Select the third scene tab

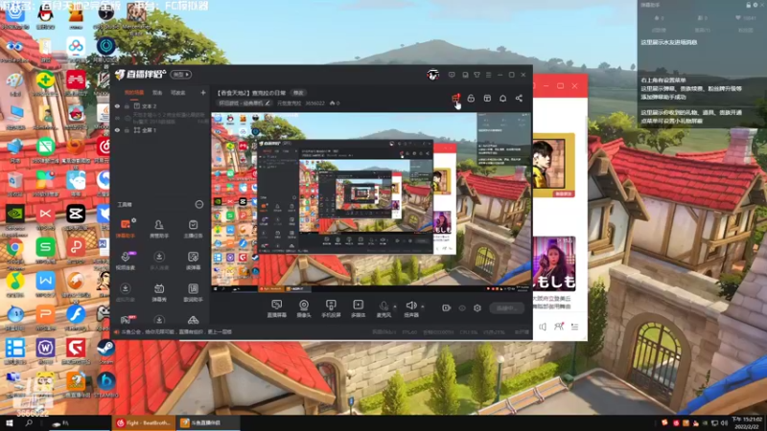[x=177, y=92]
